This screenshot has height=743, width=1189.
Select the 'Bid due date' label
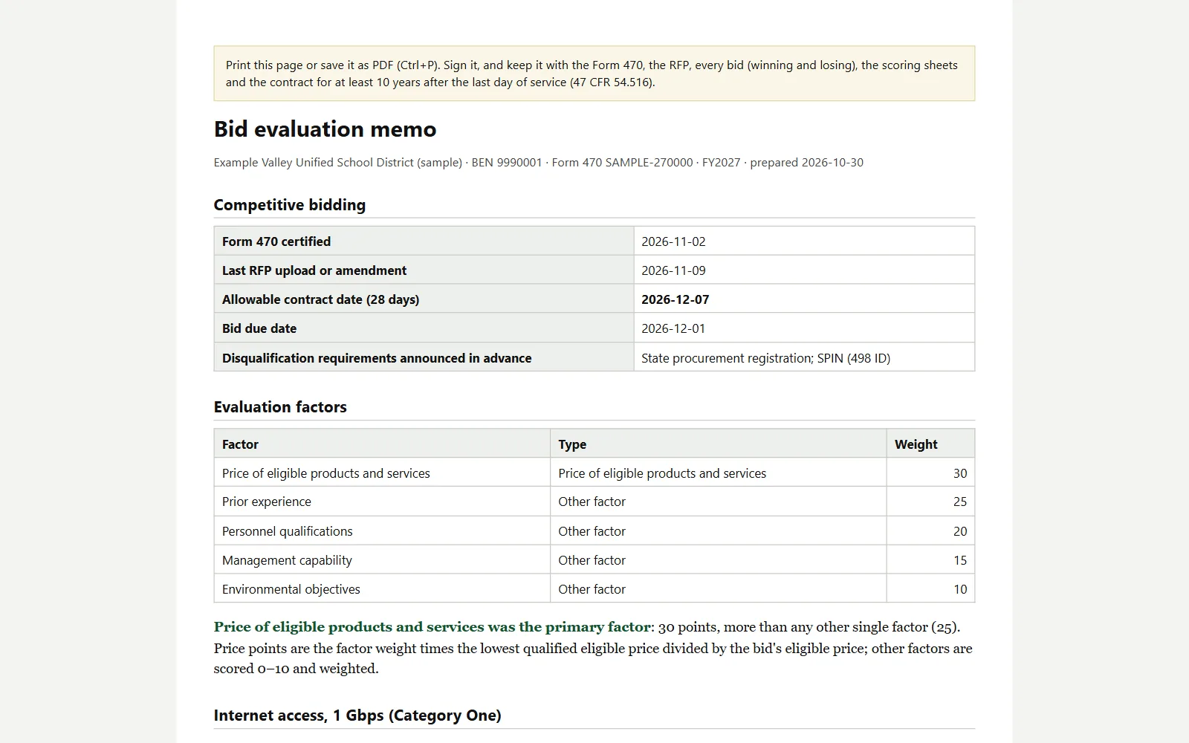pos(259,328)
